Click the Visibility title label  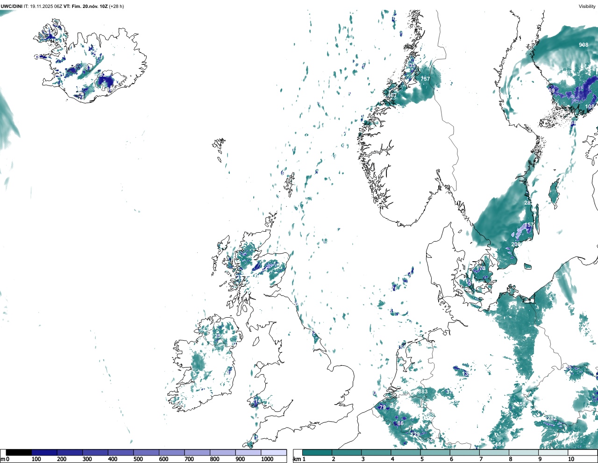click(587, 6)
